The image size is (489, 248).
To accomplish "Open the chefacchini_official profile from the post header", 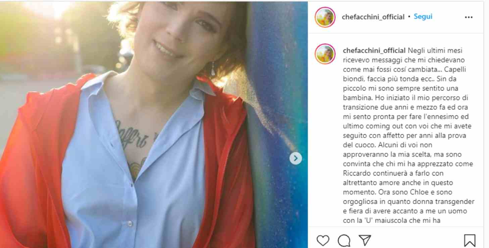I will pyautogui.click(x=373, y=17).
